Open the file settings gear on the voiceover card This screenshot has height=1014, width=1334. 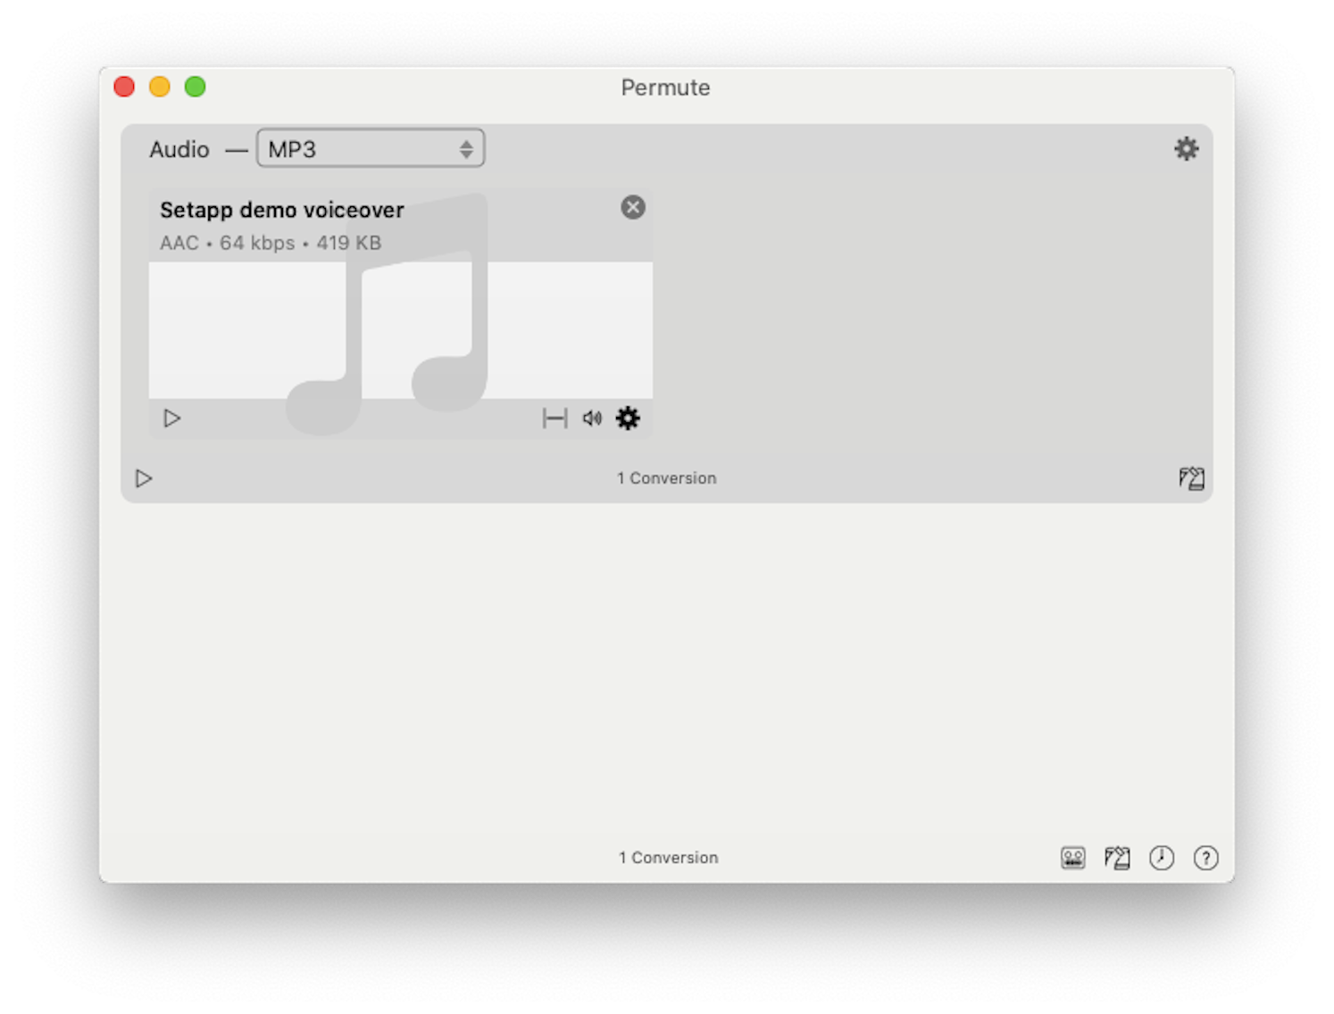click(628, 418)
